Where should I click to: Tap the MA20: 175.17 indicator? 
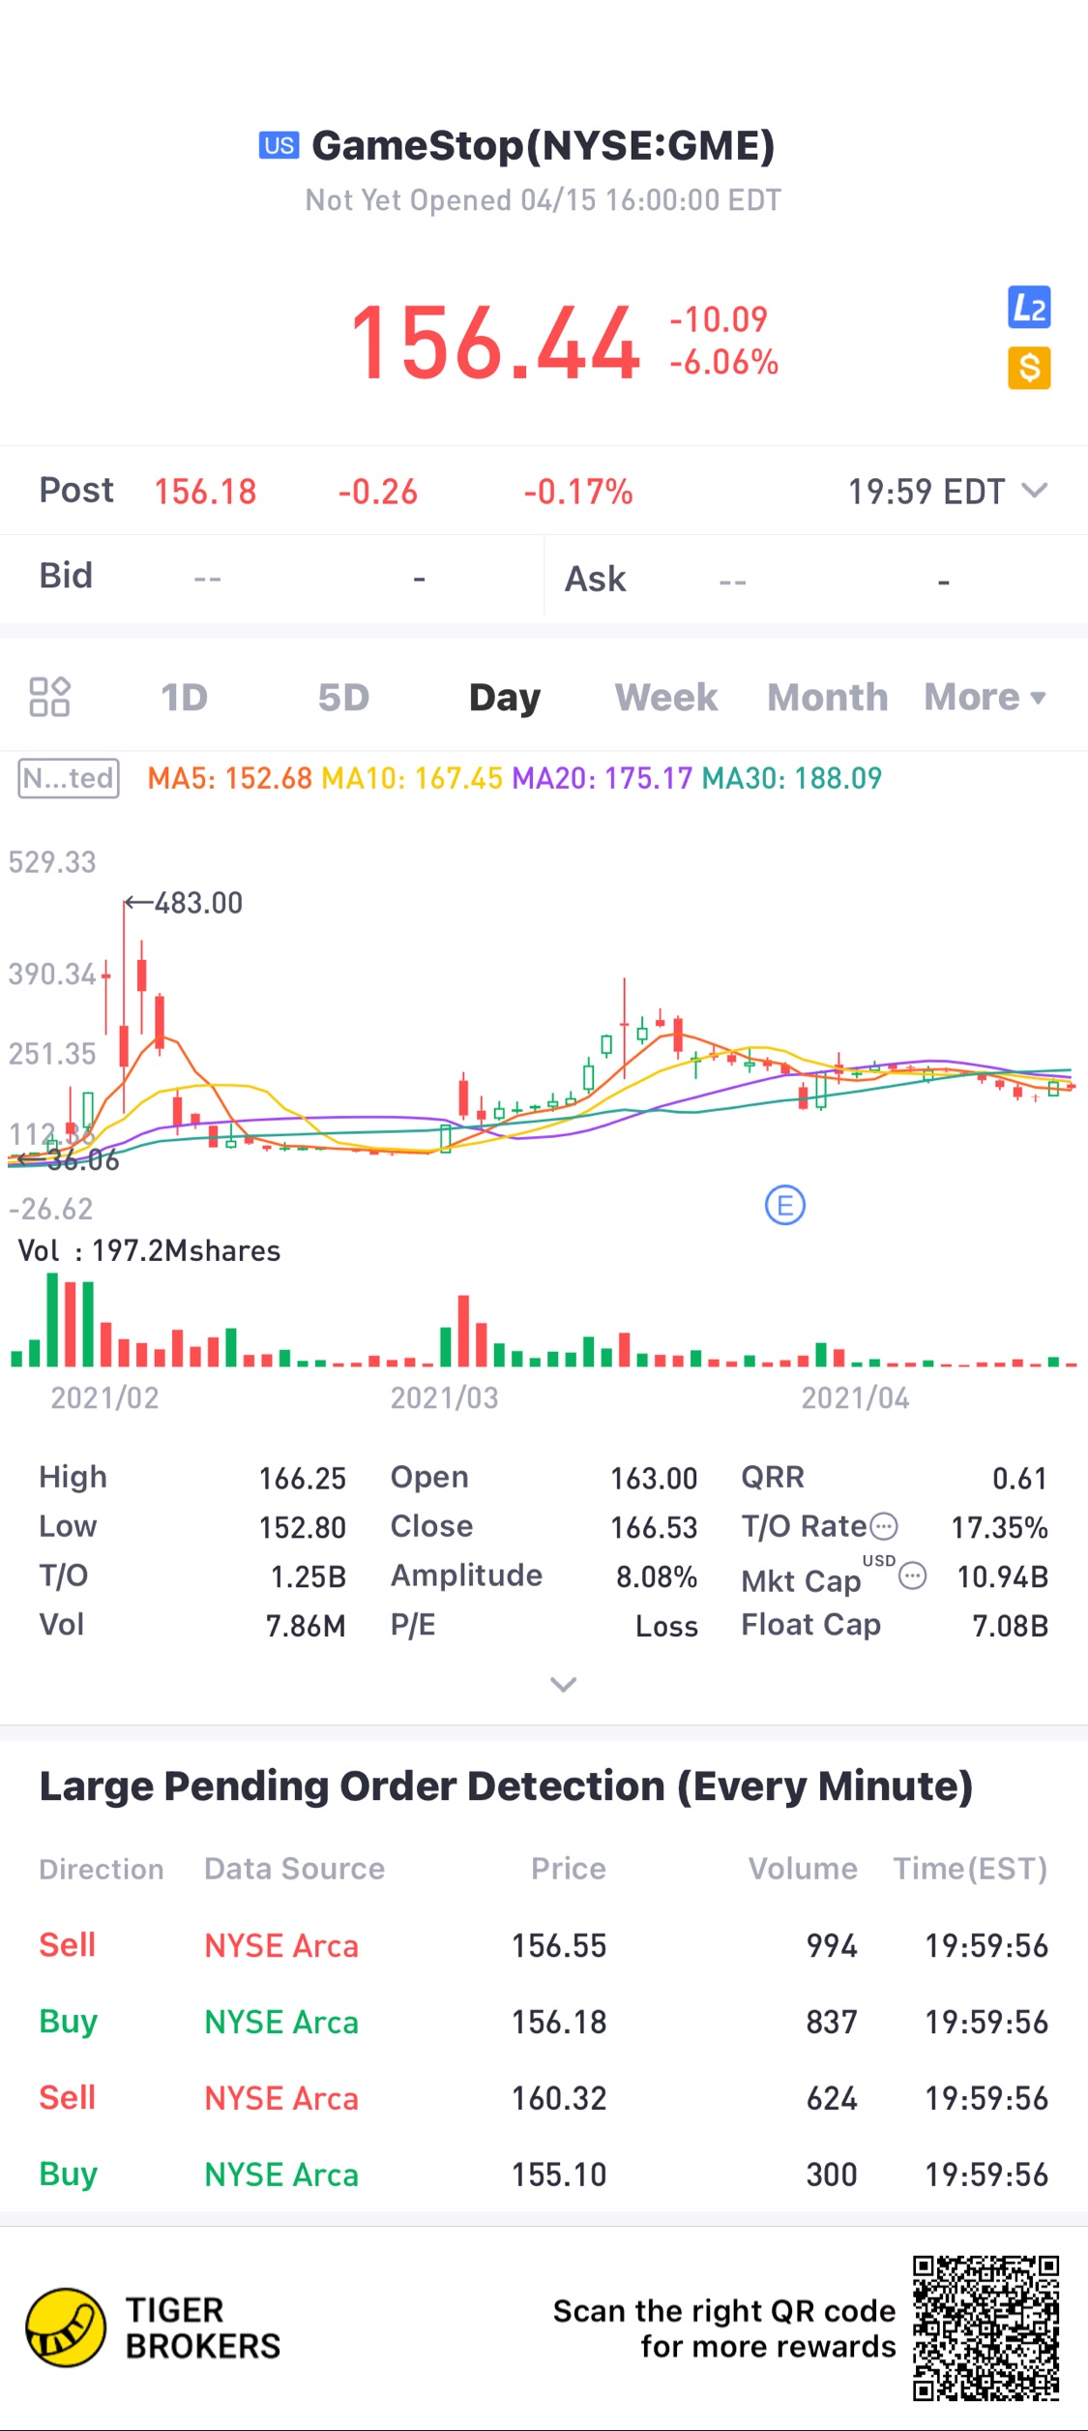[603, 778]
